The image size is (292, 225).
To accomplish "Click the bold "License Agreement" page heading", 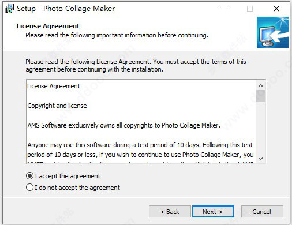I will [x=48, y=26].
